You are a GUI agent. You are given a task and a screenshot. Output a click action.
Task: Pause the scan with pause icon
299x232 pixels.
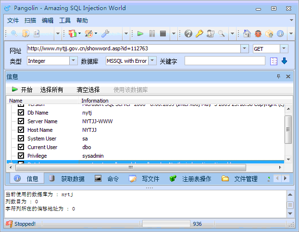click(152, 34)
